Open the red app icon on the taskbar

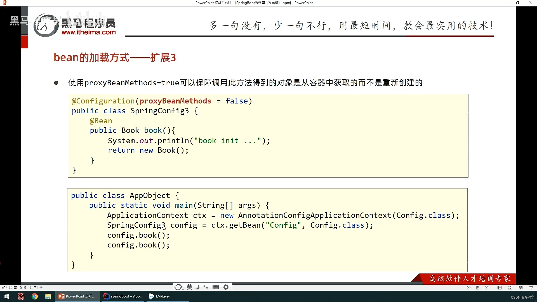(21, 296)
